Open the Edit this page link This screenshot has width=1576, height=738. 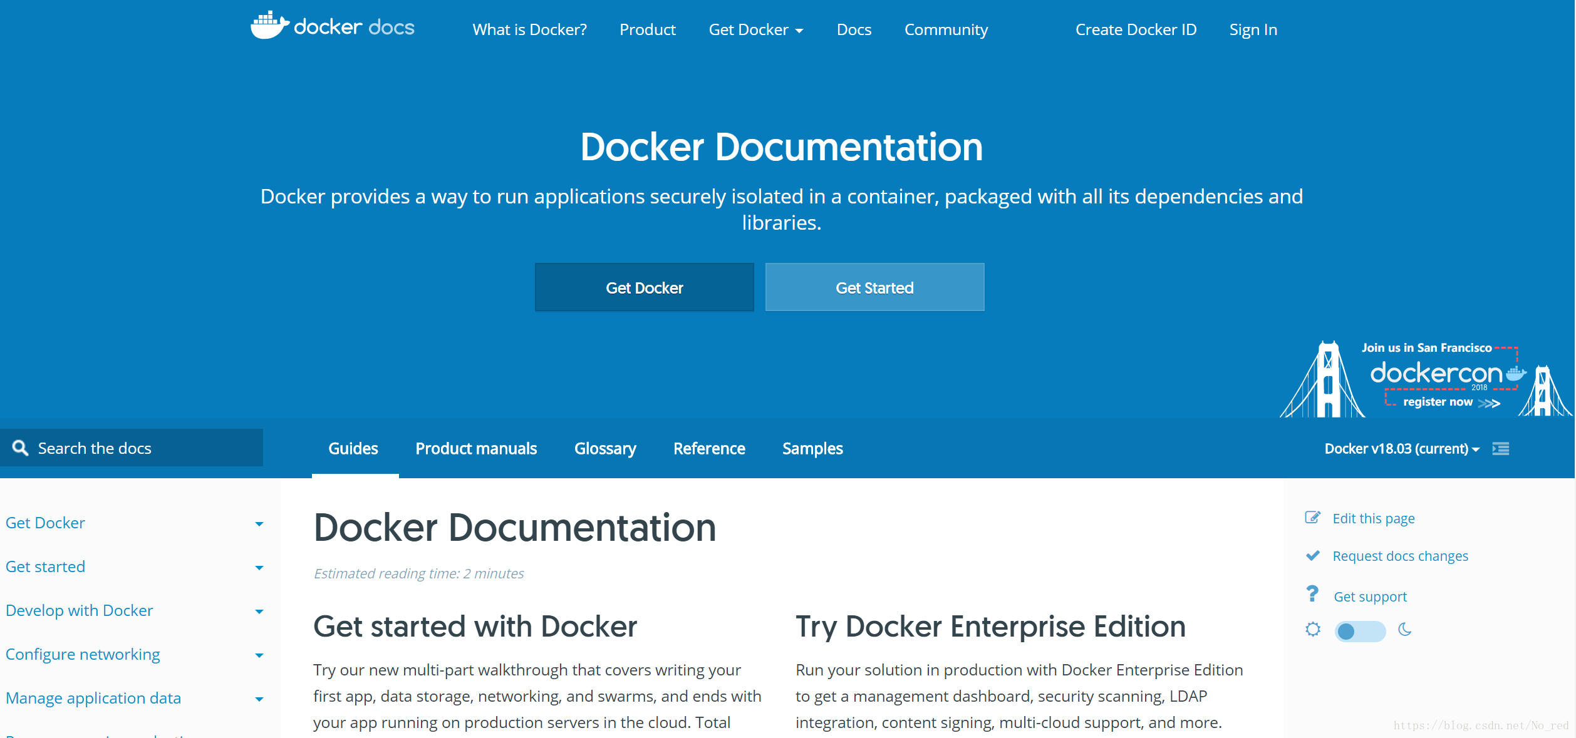(x=1373, y=518)
